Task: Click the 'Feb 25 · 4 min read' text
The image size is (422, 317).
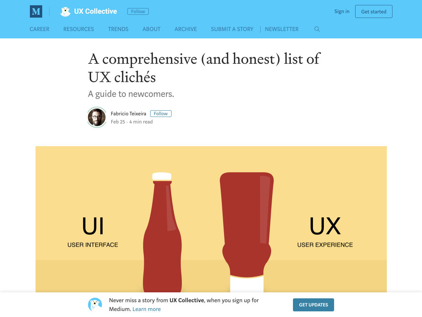Action: (132, 122)
